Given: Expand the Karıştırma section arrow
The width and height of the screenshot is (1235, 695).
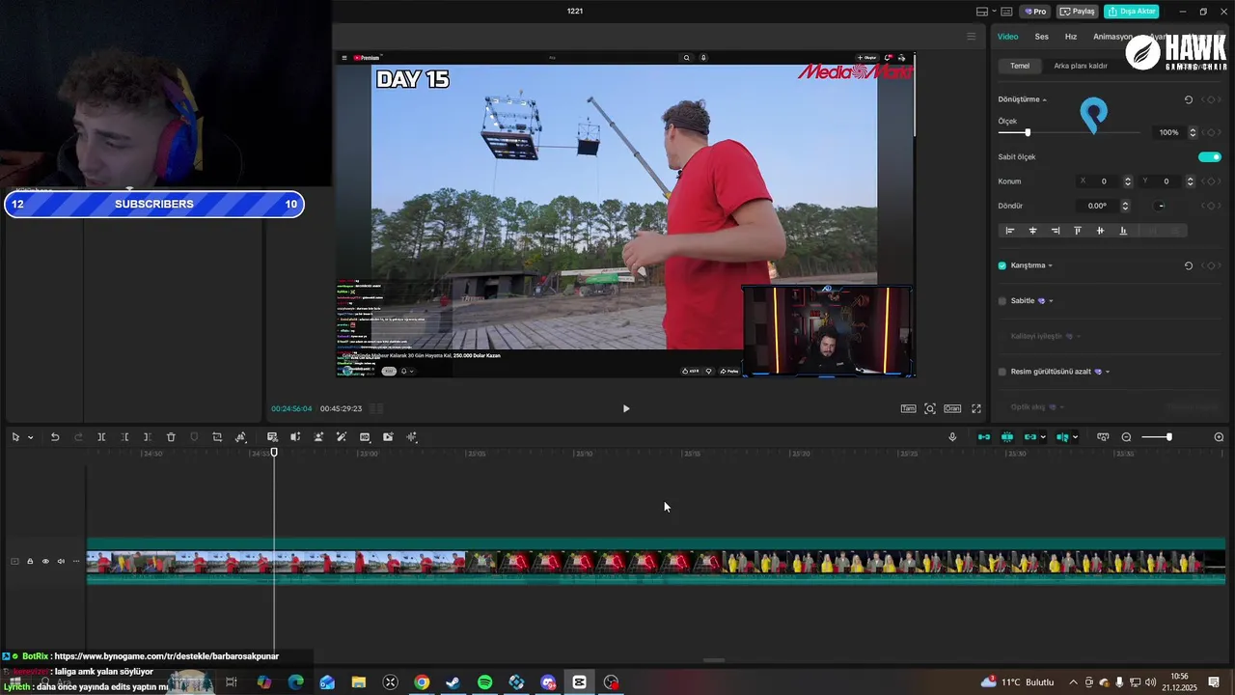Looking at the screenshot, I should click(1050, 265).
